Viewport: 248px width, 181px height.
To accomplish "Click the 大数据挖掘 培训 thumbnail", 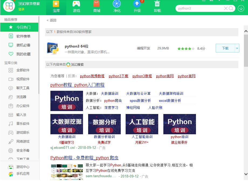I will [67, 124].
